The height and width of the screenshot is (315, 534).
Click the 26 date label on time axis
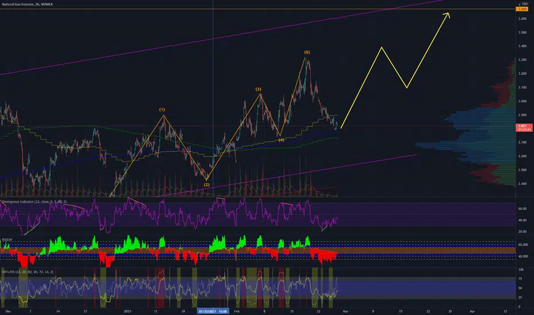coord(450,311)
